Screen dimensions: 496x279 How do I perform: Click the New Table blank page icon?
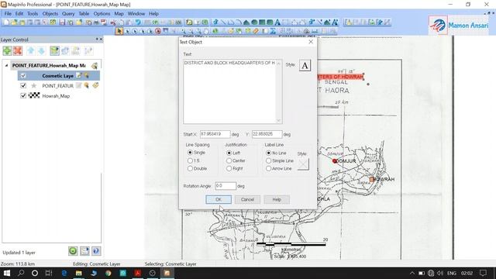5,22
